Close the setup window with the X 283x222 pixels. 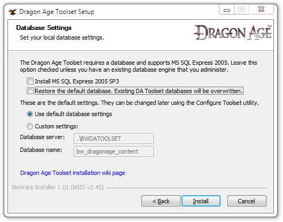click(261, 10)
